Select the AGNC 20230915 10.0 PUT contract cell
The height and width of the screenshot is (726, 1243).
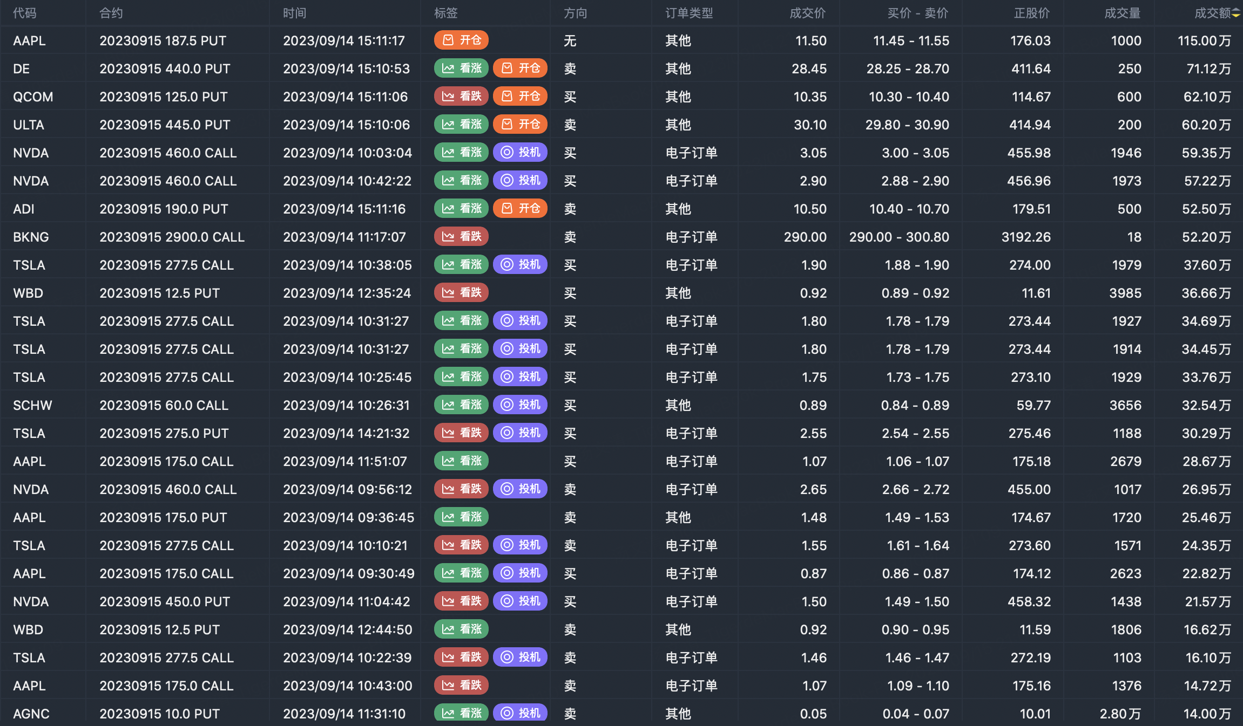(x=159, y=714)
